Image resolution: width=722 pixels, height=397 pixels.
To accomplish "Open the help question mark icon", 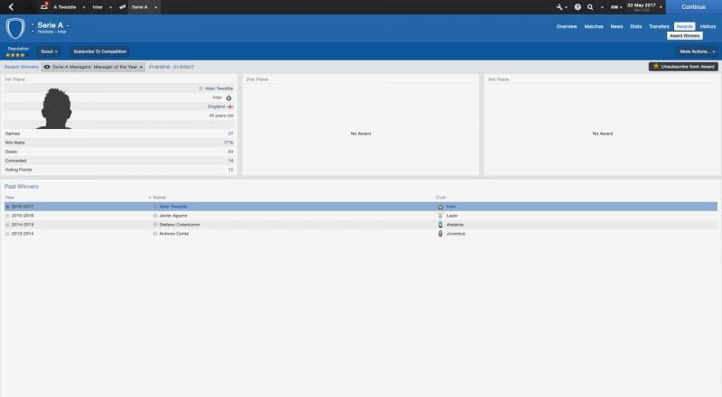I will coord(578,7).
